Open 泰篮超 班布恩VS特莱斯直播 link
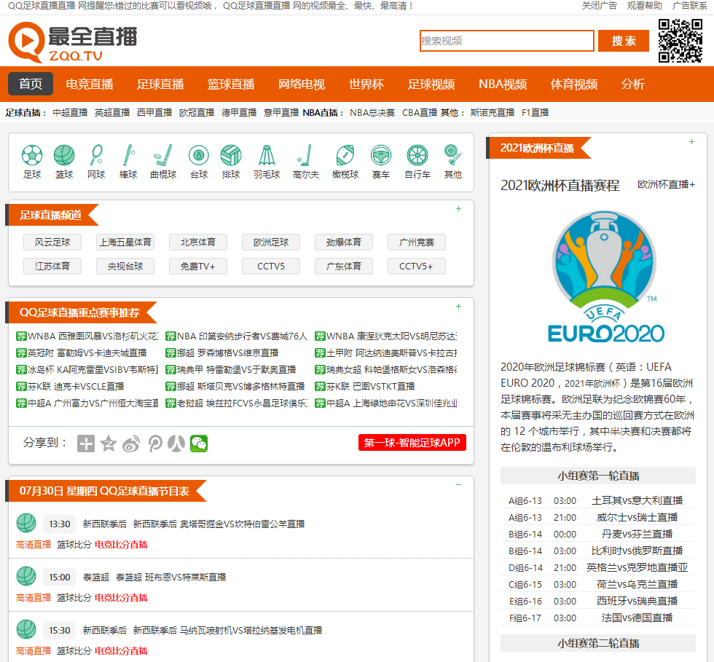714x662 pixels. (x=170, y=578)
